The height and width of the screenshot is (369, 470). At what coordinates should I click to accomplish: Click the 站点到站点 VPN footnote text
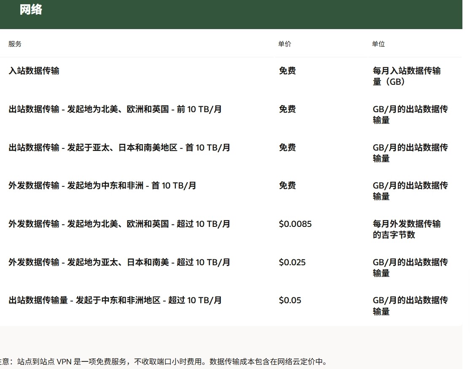164,361
